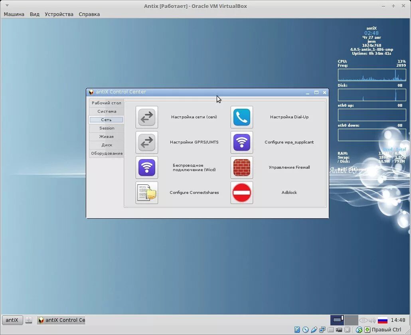
Task: Click antiX Control Center taskbar entry
Action: (61, 320)
